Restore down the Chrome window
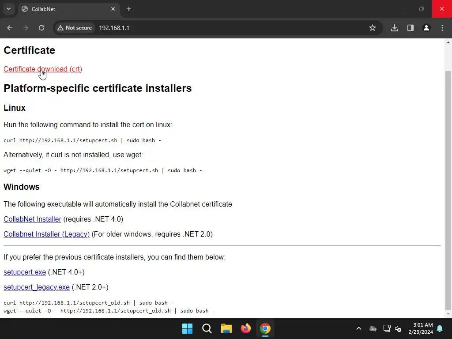452x339 pixels. tap(422, 9)
